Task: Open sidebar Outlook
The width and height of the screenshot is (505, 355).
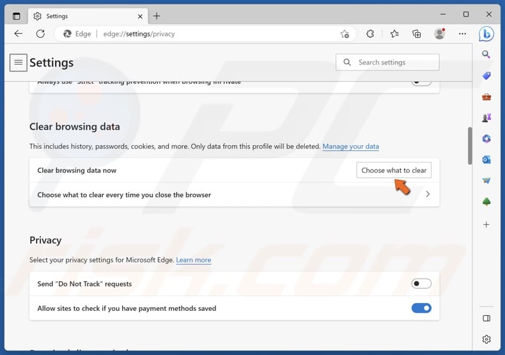Action: 486,159
